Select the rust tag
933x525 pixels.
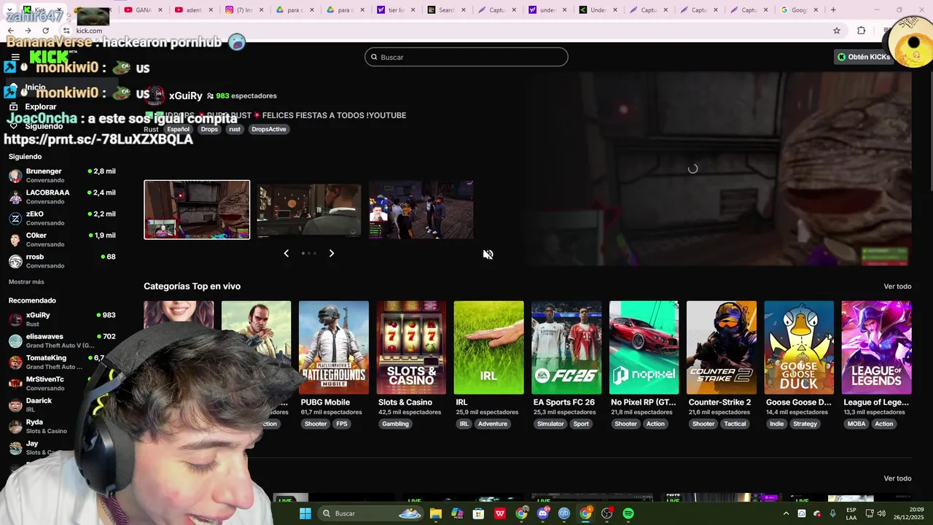click(235, 129)
